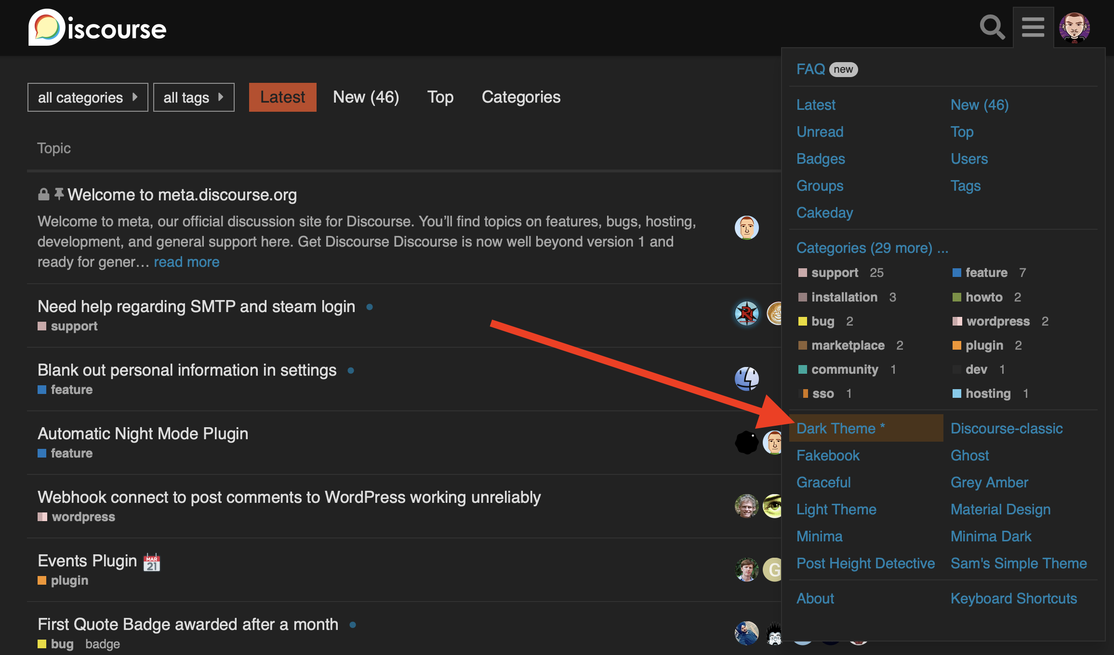Image resolution: width=1114 pixels, height=655 pixels.
Task: Click poster avatar on Welcome topic
Action: (747, 228)
